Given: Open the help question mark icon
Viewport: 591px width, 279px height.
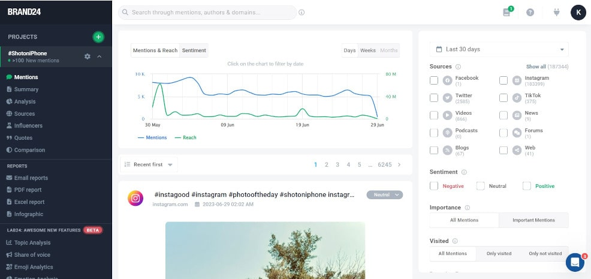Looking at the screenshot, I should coord(530,13).
